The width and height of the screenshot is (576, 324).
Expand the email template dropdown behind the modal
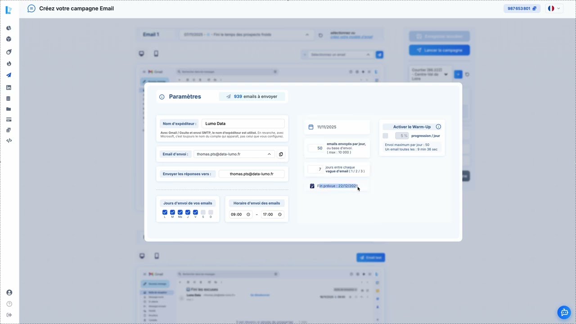246,35
